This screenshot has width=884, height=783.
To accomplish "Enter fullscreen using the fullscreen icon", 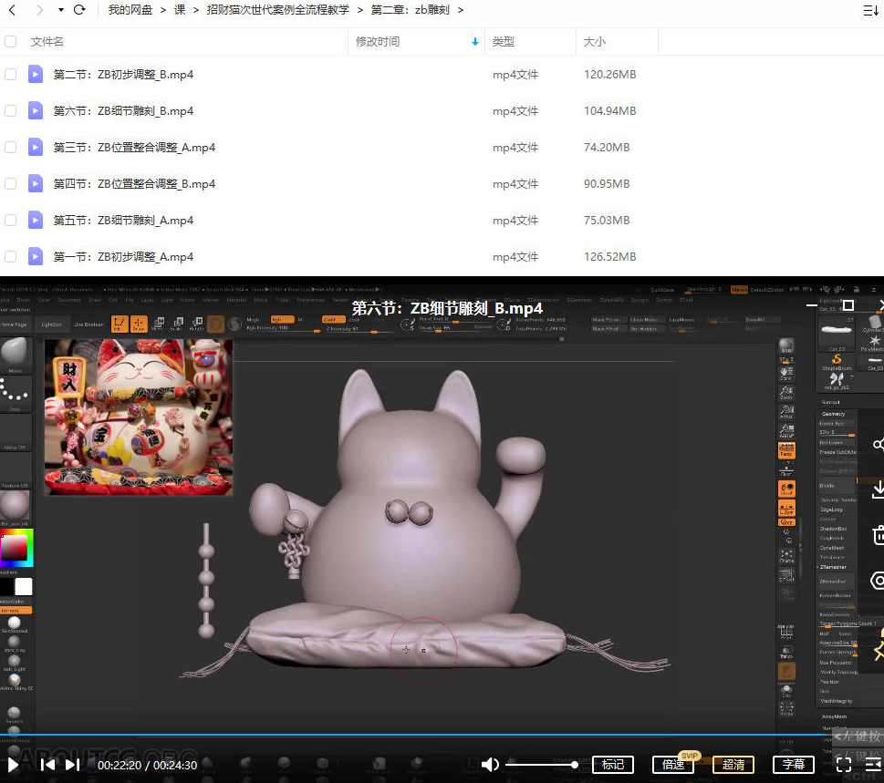I will click(x=844, y=766).
